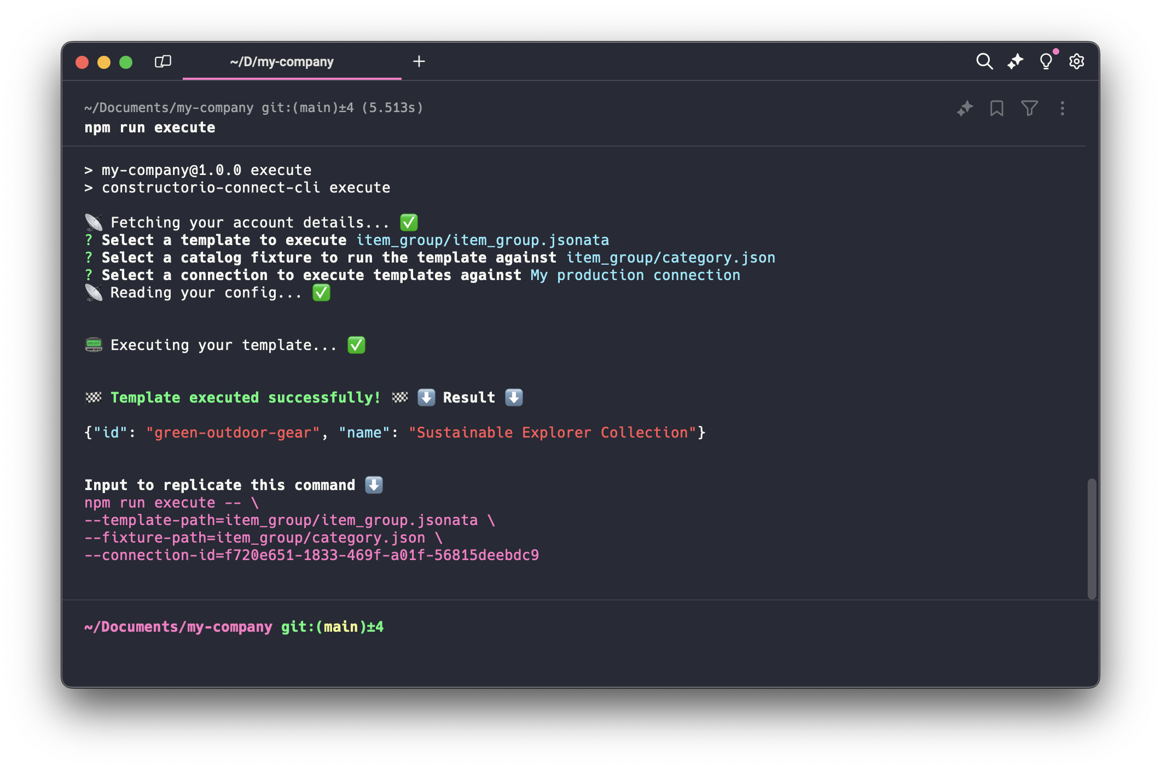Filter the block output with funnel icon
The width and height of the screenshot is (1161, 769).
1030,108
